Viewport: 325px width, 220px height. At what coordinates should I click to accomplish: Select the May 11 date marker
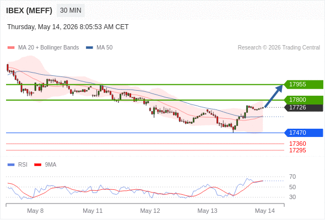93,211
